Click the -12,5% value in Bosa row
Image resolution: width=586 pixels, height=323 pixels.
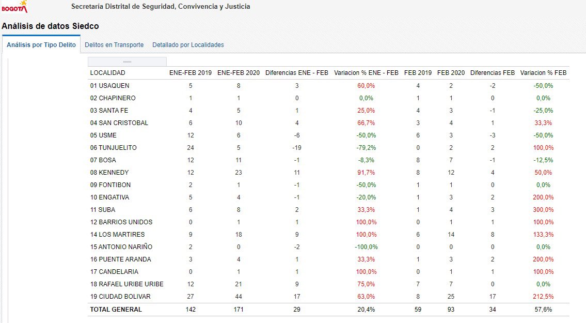[x=543, y=160]
